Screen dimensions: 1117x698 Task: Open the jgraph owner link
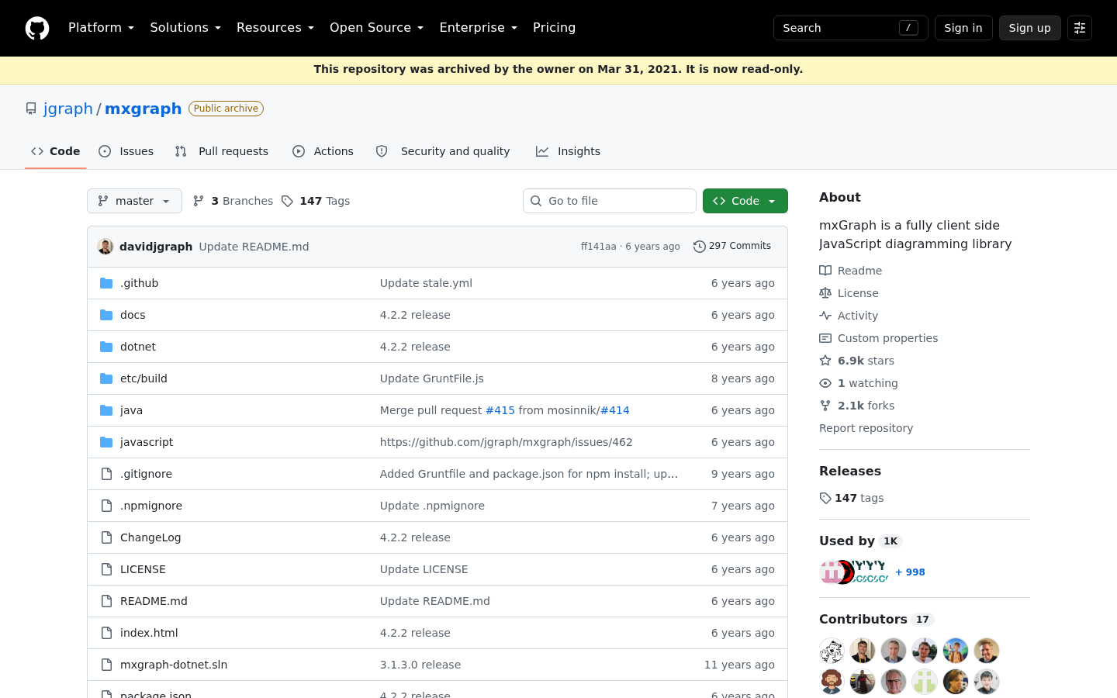(x=68, y=109)
